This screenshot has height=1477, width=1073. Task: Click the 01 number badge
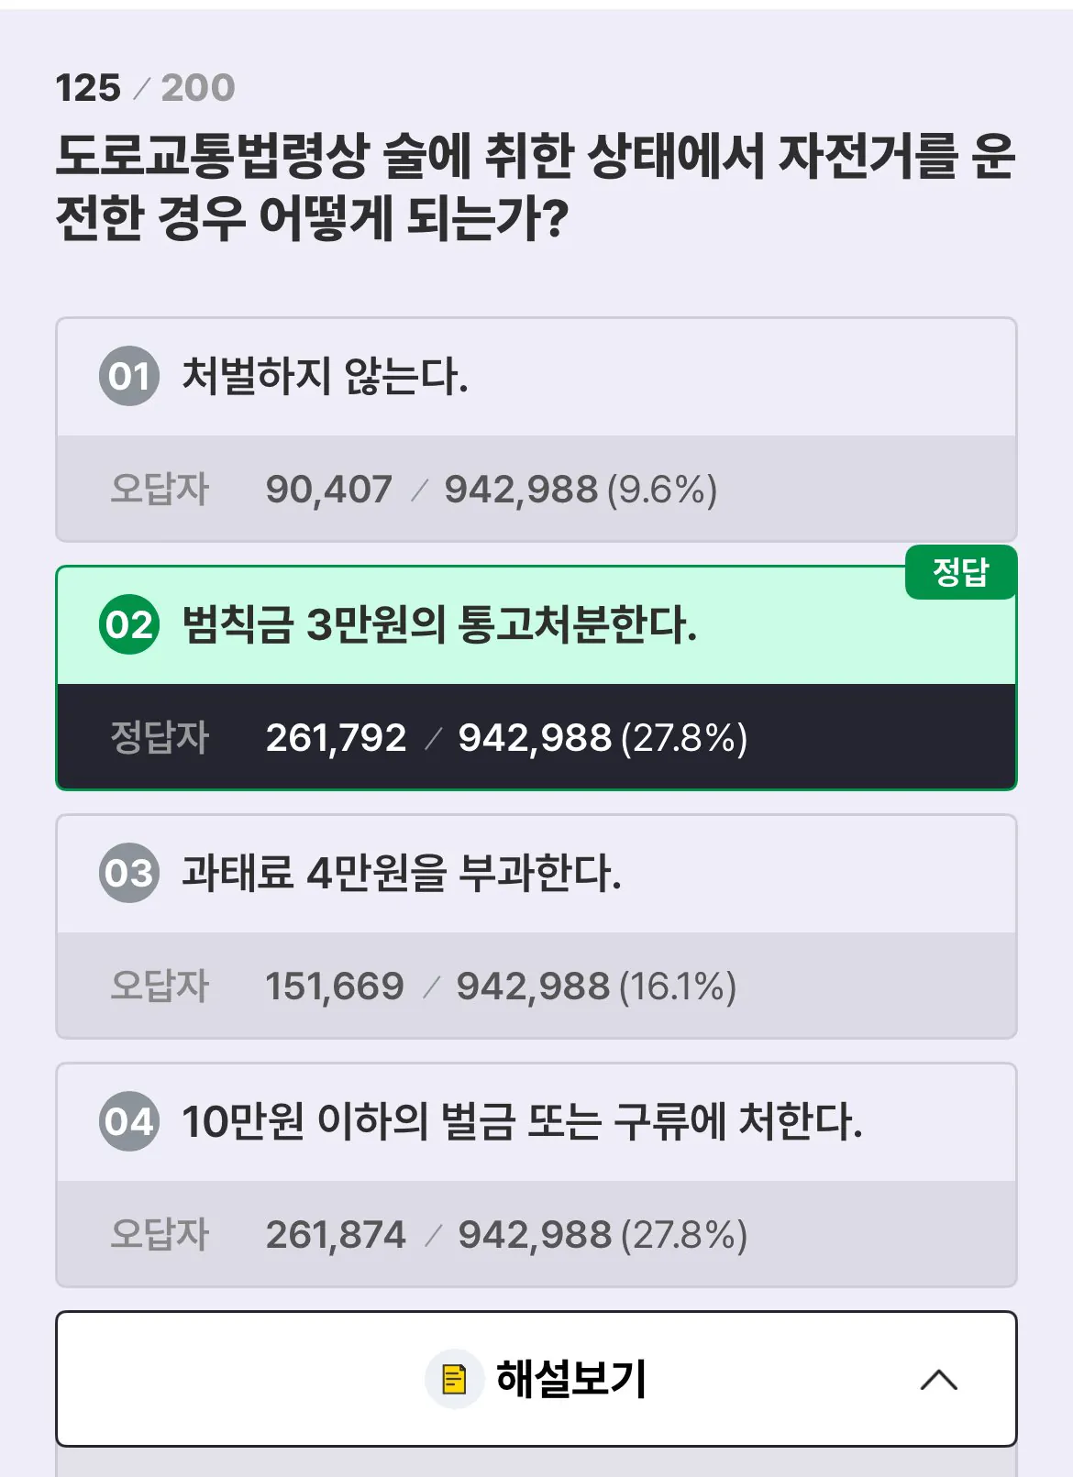click(x=129, y=376)
